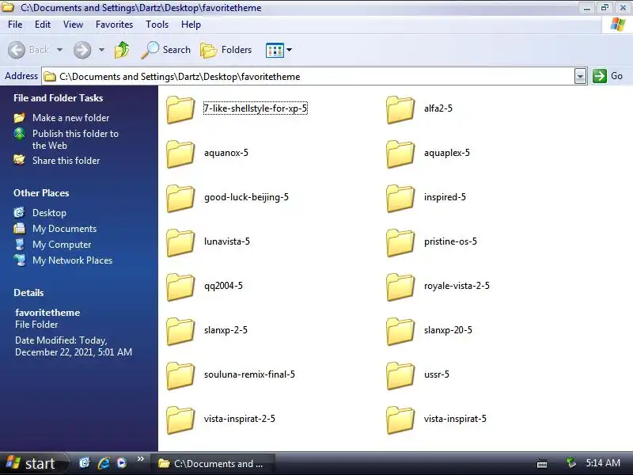Select the slanxp-2-5 folder icon

click(180, 331)
